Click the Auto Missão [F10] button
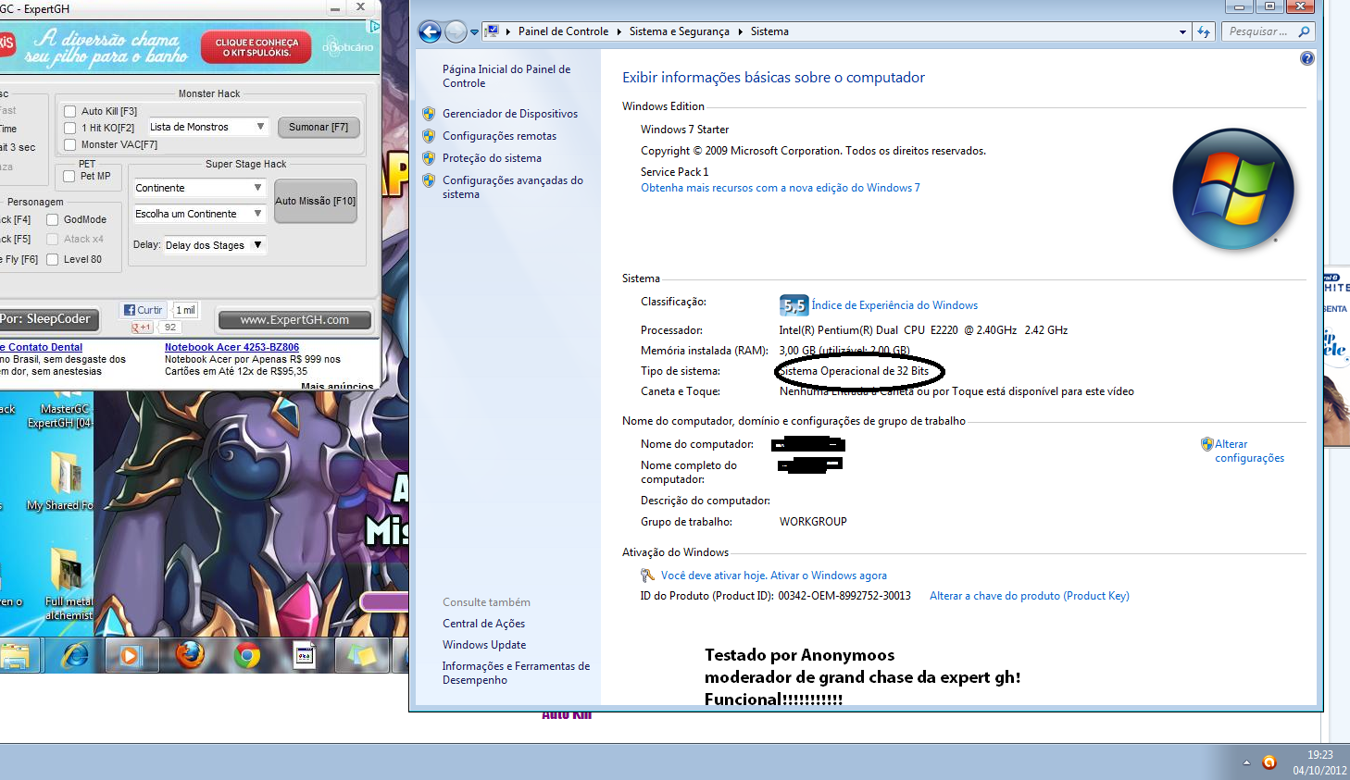1350x780 pixels. click(315, 201)
